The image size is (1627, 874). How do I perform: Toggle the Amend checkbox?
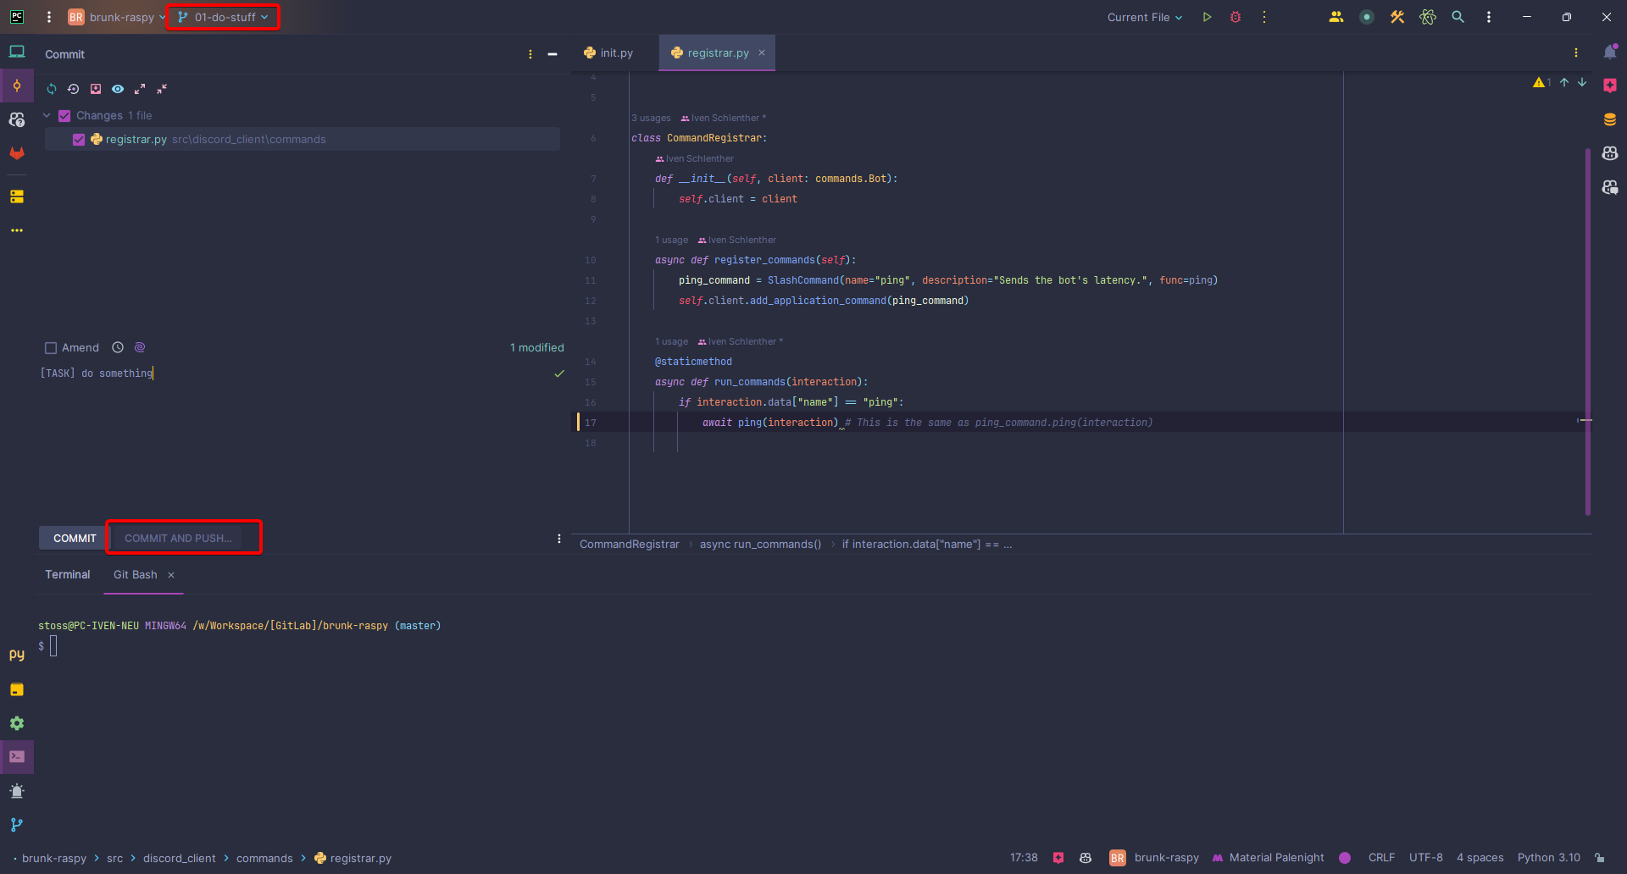pyautogui.click(x=51, y=348)
